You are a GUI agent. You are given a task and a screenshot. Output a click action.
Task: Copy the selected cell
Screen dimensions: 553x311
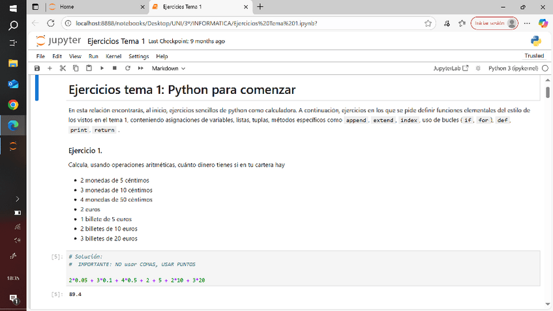pyautogui.click(x=76, y=68)
